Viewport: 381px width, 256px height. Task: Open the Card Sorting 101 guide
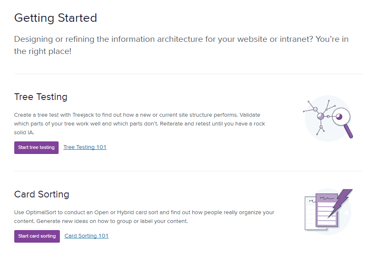pos(86,236)
